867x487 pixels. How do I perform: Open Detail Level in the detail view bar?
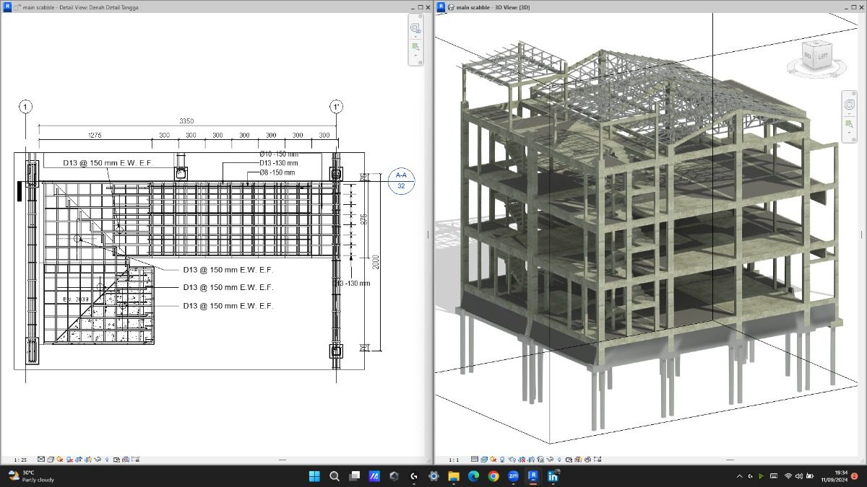click(42, 459)
